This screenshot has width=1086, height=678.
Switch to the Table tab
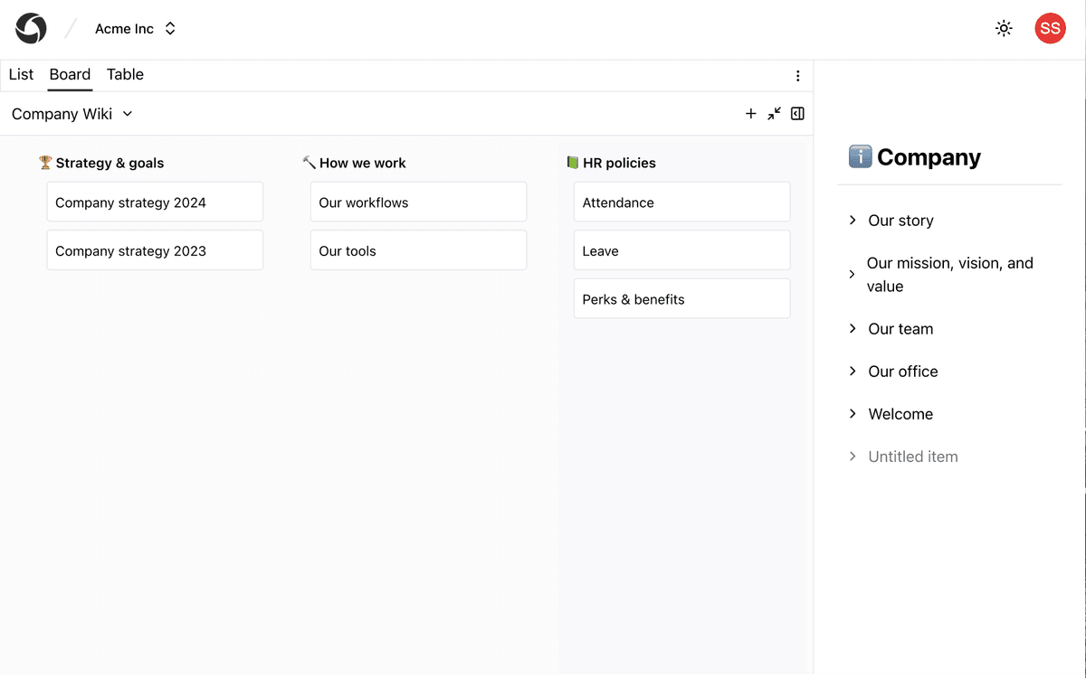[125, 75]
